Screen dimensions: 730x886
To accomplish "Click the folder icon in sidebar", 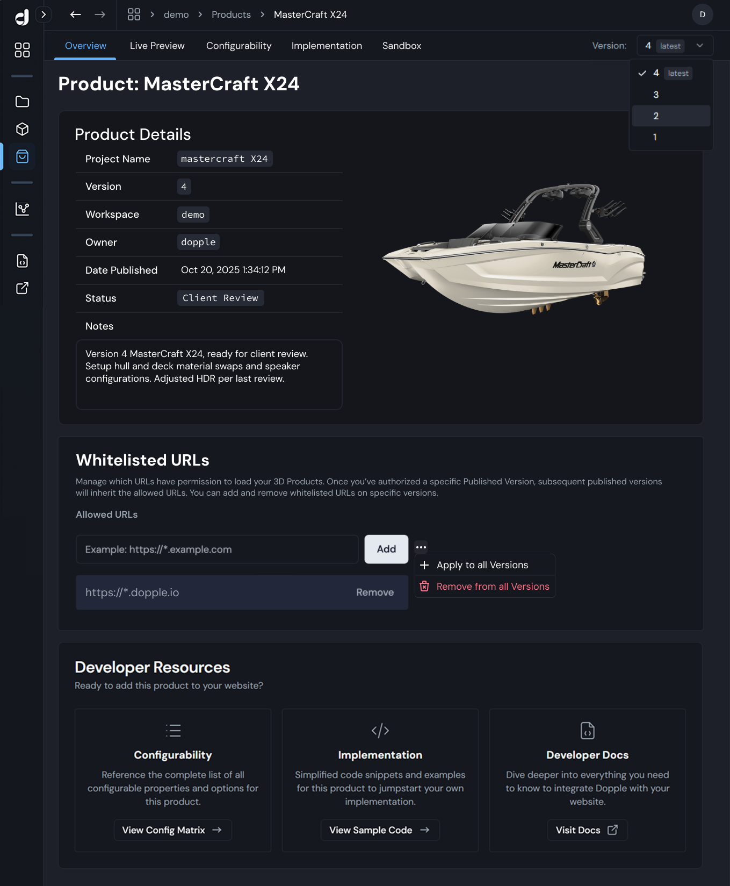I will 22,102.
